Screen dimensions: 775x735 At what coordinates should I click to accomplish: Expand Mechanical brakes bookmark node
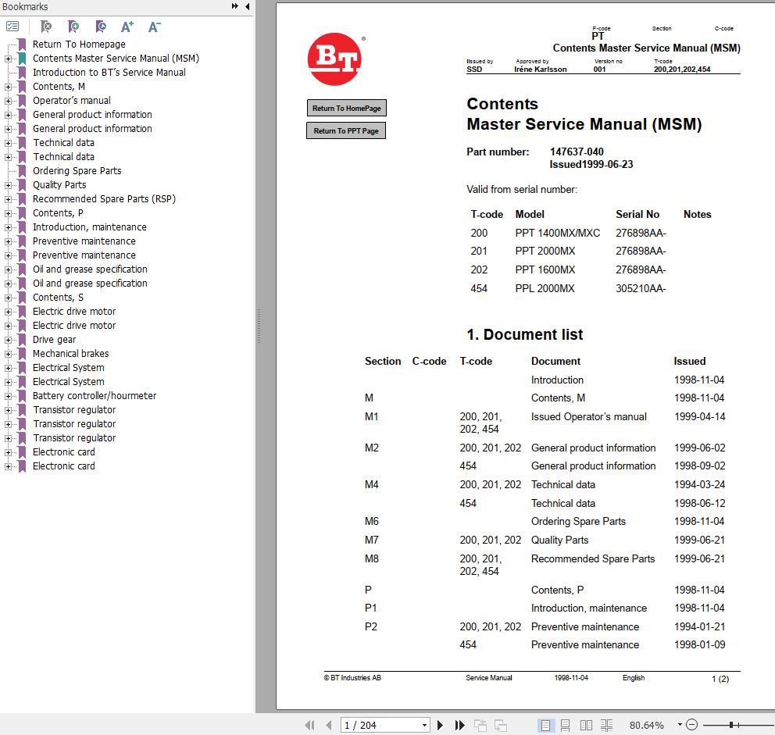tap(8, 354)
